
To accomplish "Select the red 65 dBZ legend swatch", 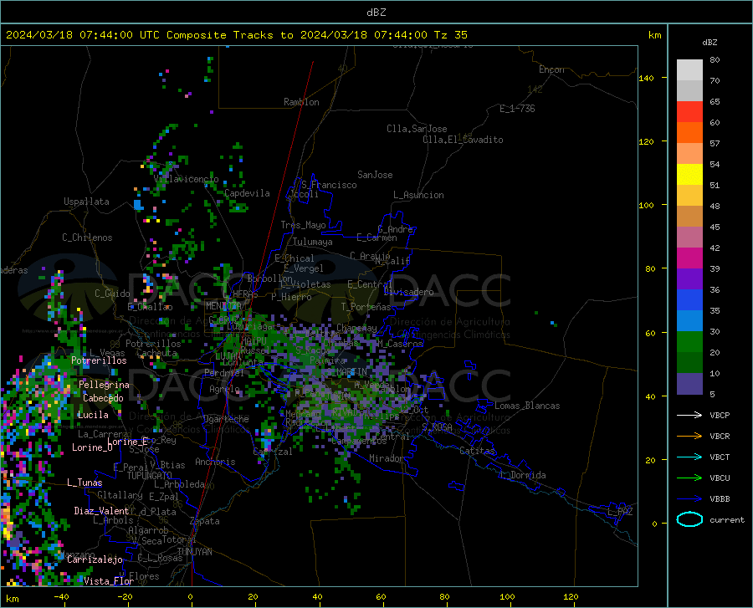I will point(689,112).
